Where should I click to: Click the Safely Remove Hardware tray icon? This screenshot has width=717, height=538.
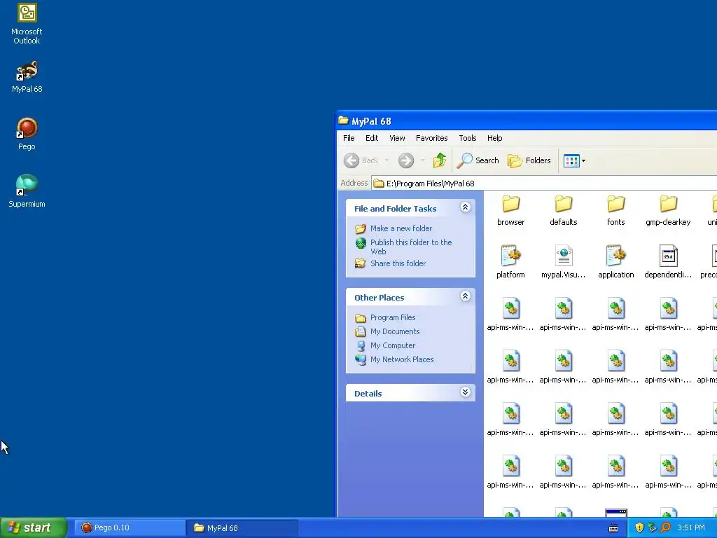[x=652, y=527]
